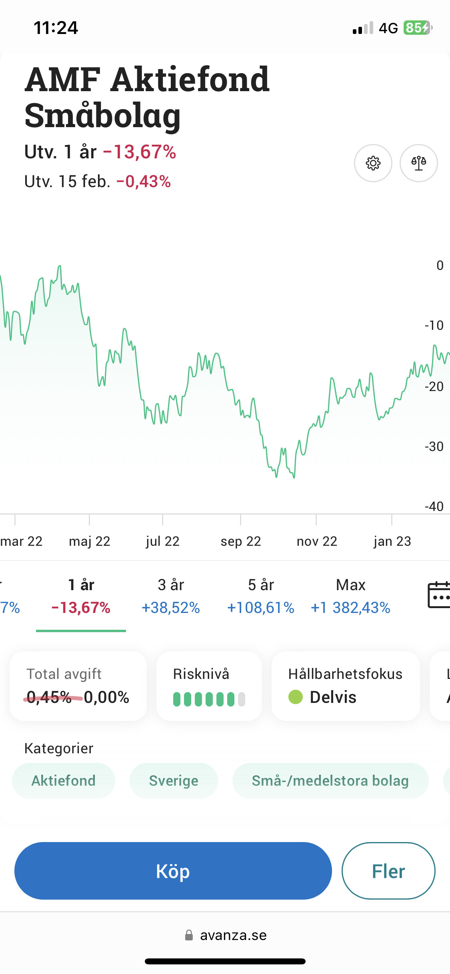This screenshot has width=450, height=974.
Task: Open the Fler options button
Action: pos(388,871)
